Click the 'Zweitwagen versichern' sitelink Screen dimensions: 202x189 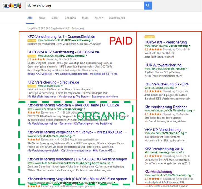[x=105, y=97]
